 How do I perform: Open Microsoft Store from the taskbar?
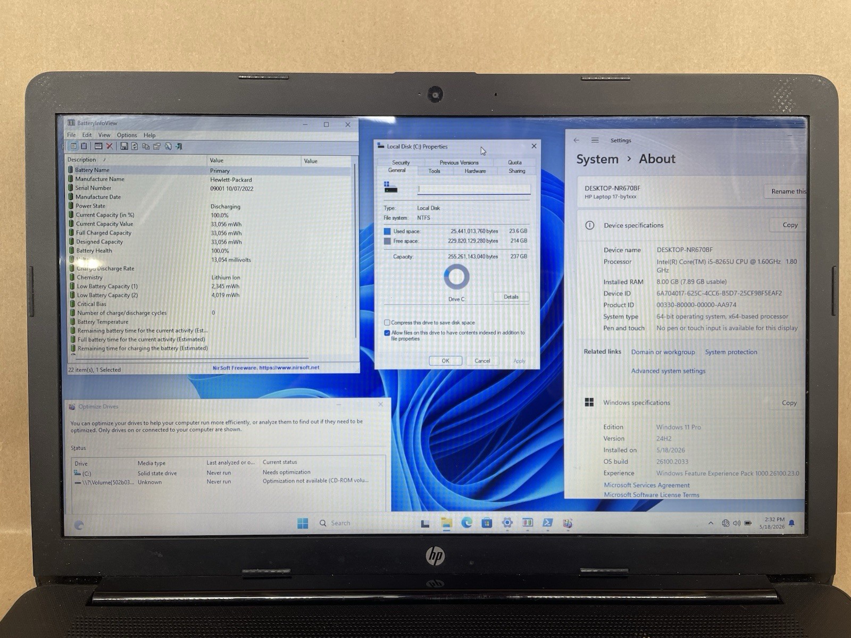487,523
